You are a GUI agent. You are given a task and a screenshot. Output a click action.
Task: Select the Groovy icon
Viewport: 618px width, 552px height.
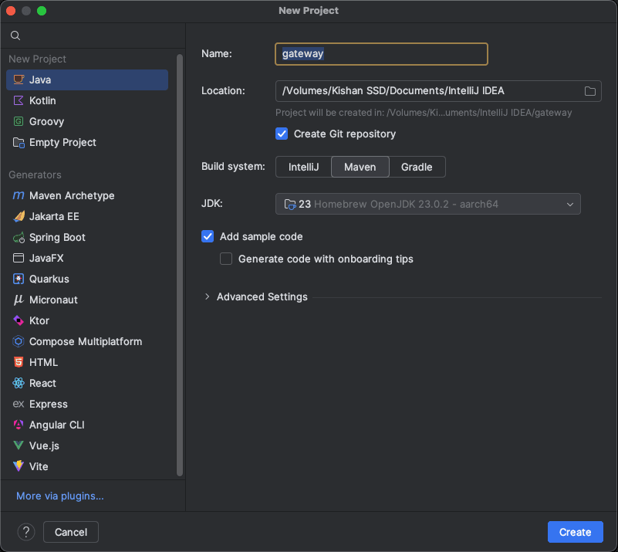pyautogui.click(x=19, y=121)
